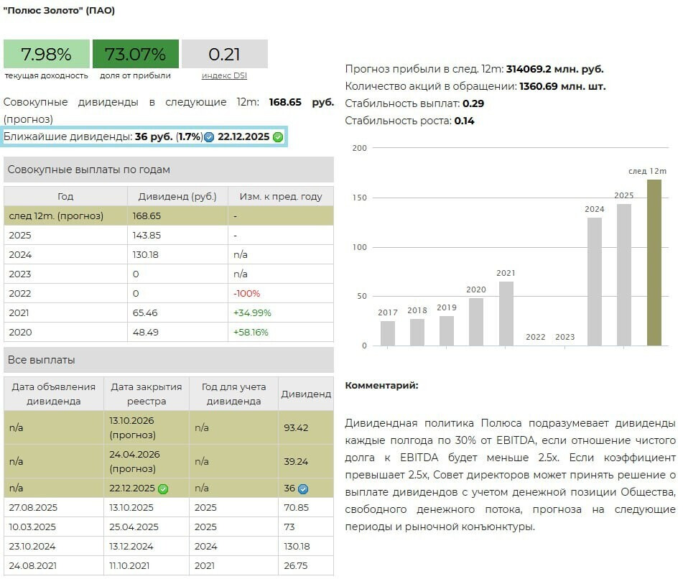Click green checkmark in Все выплаты table

pos(163,488)
